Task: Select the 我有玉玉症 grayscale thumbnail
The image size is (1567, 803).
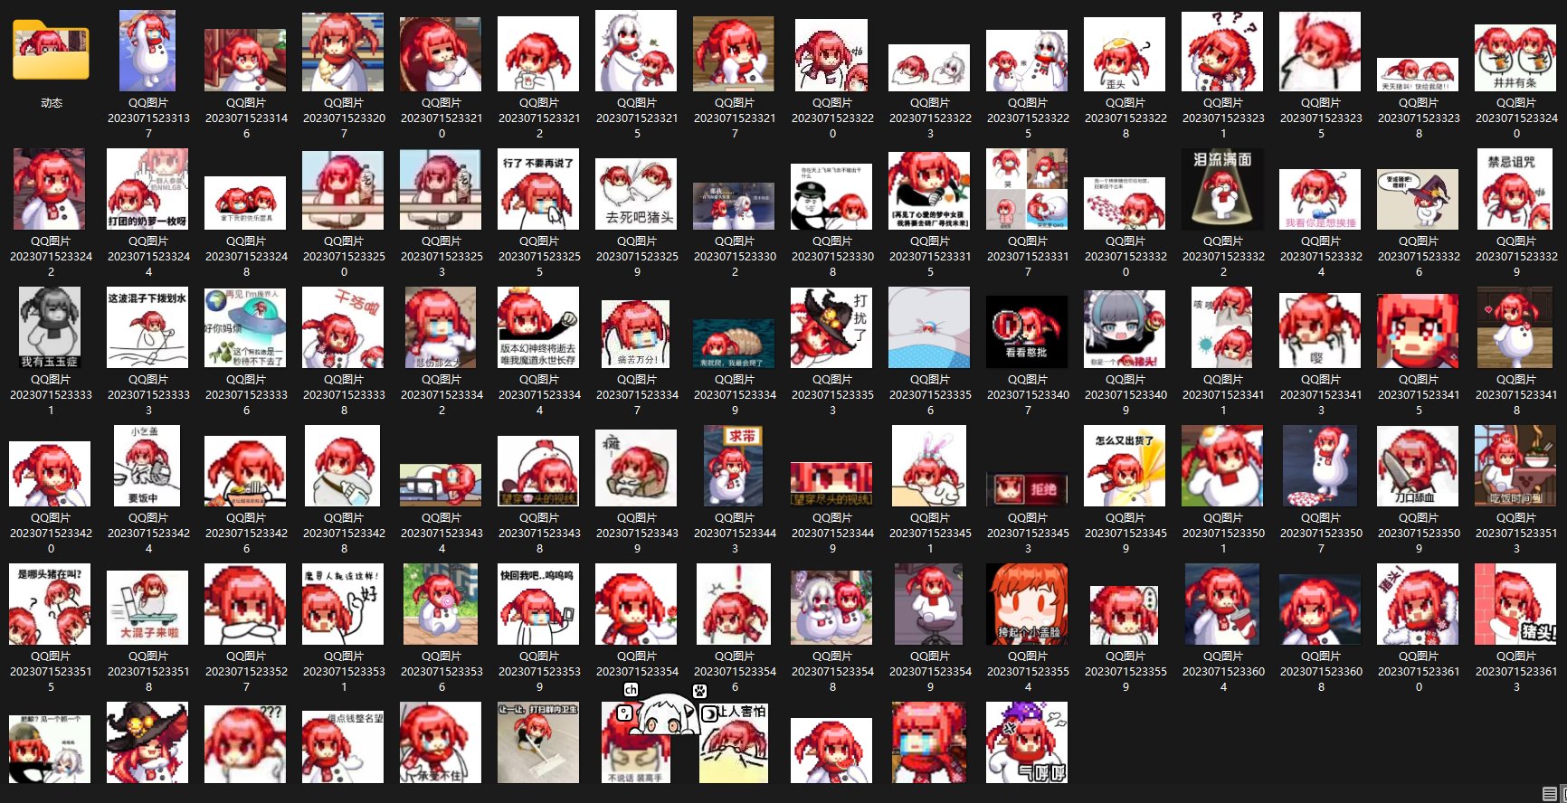Action: click(x=51, y=327)
